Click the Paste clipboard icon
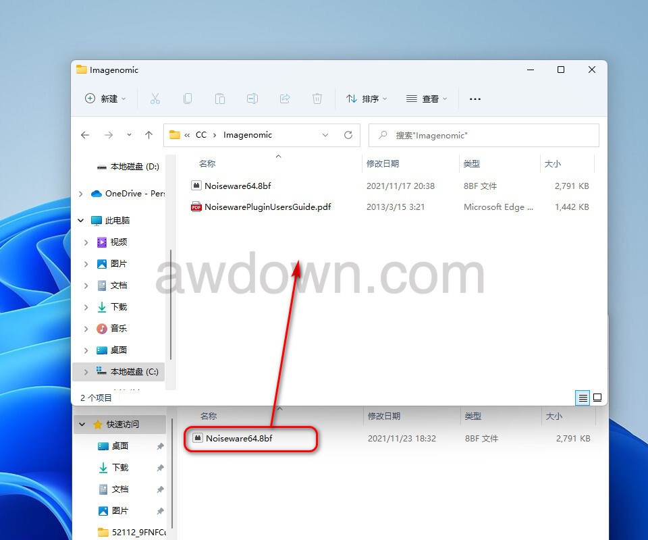 tap(220, 99)
